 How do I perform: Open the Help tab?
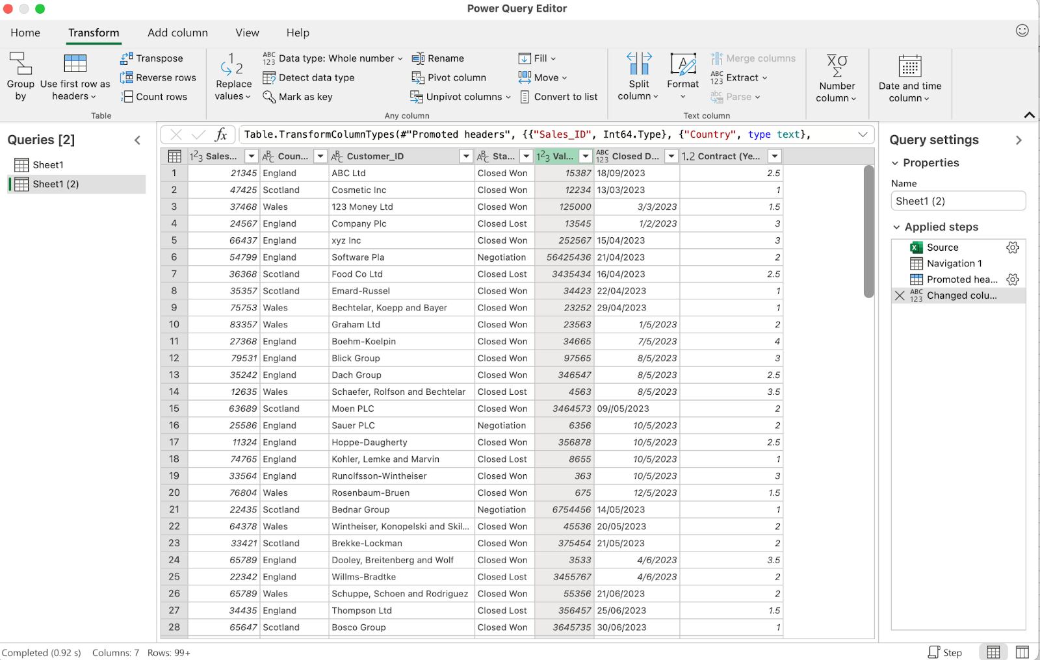pyautogui.click(x=298, y=32)
